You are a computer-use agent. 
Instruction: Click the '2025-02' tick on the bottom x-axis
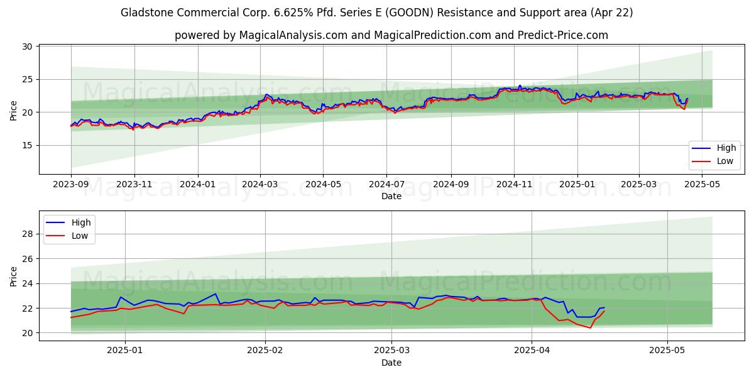(x=265, y=351)
